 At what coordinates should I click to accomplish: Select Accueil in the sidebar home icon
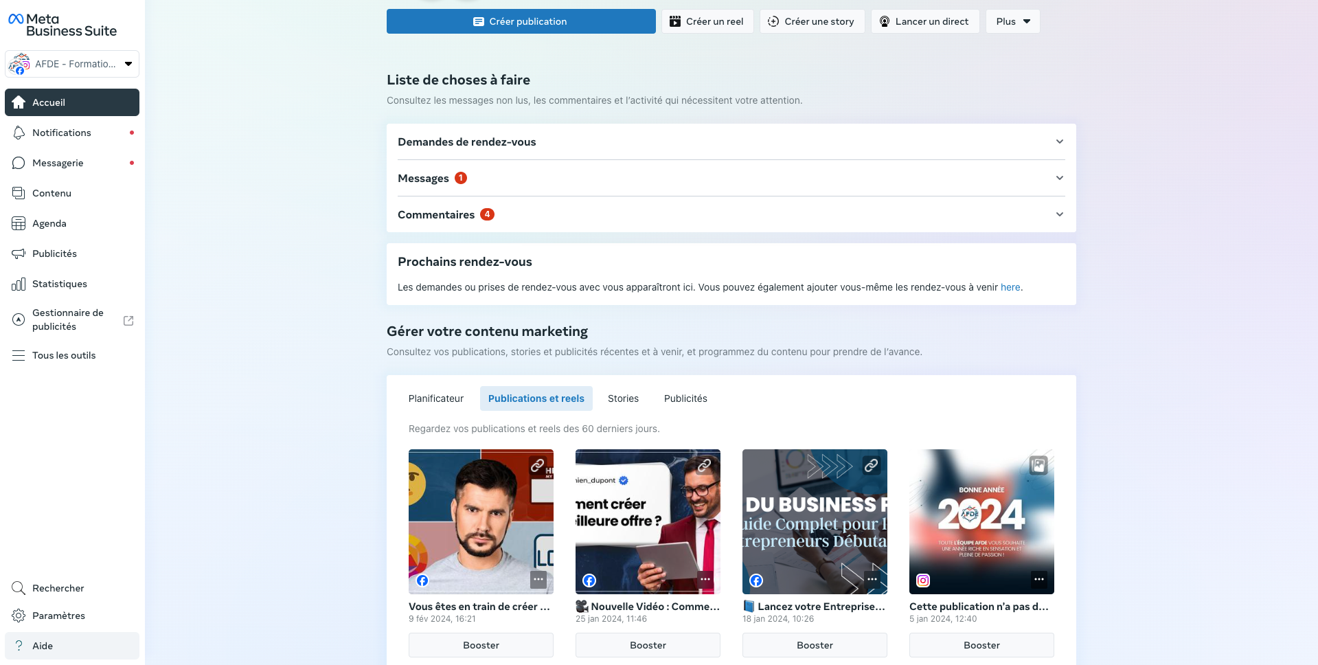19,102
